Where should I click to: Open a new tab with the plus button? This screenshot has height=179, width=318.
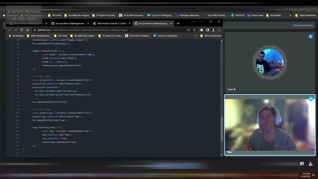click(x=178, y=23)
